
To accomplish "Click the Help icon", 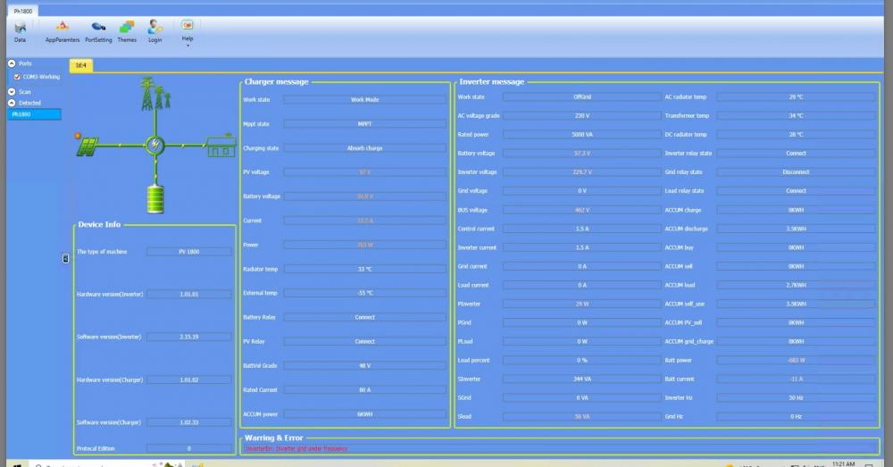I will [x=188, y=25].
